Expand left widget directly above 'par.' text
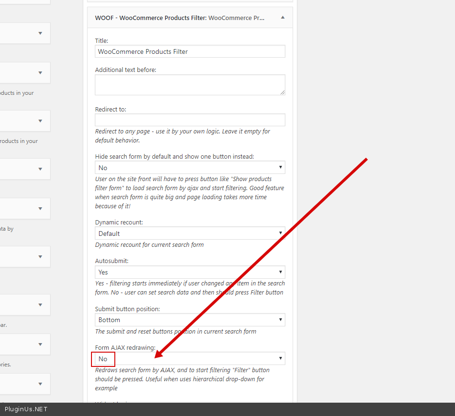 40,305
